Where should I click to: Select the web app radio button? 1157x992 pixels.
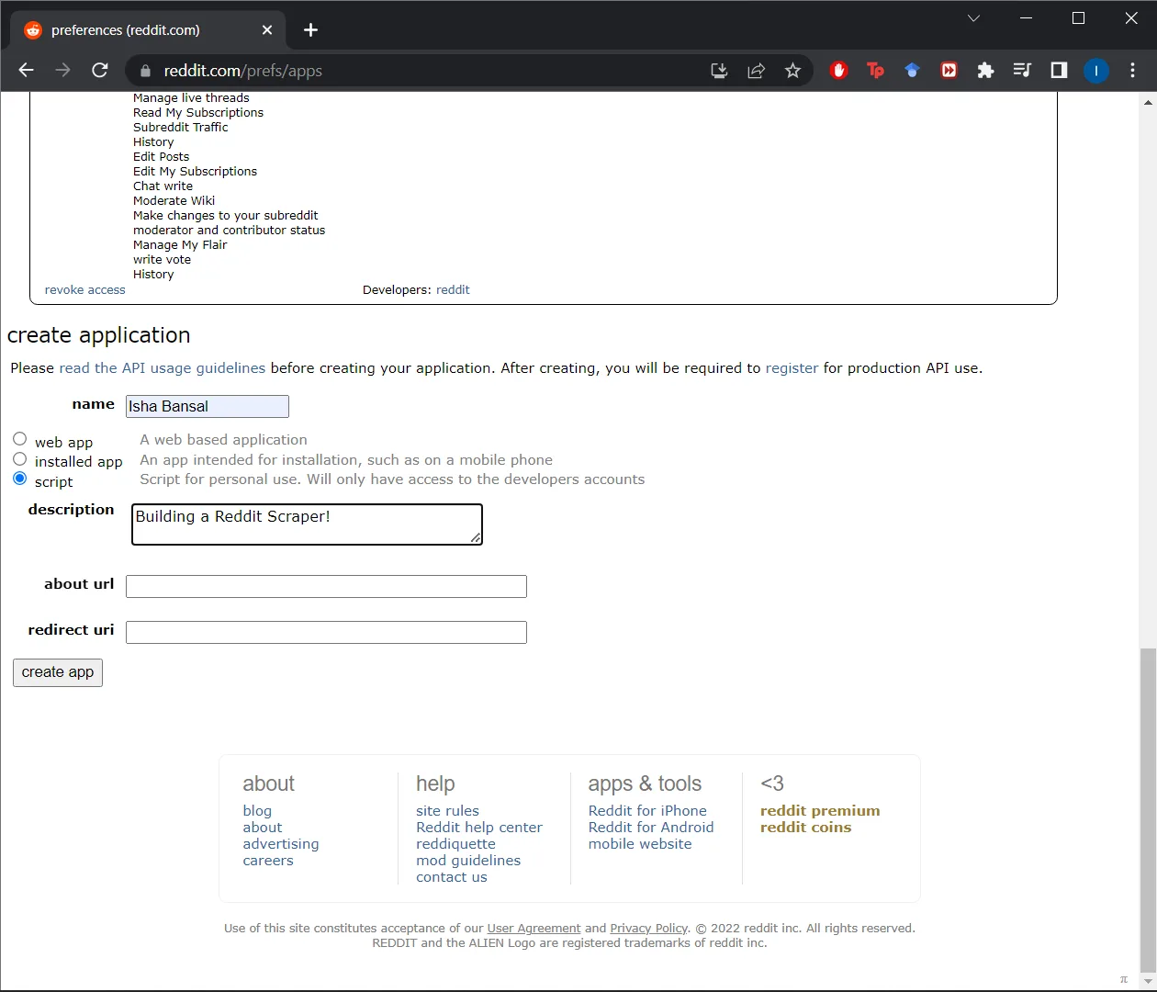coord(20,439)
